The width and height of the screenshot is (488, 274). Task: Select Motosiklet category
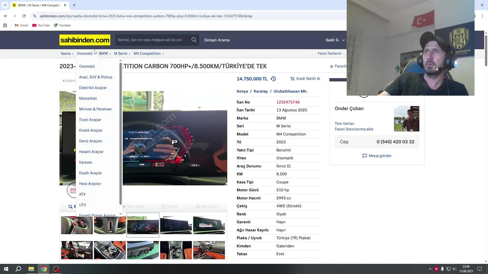coord(88,99)
